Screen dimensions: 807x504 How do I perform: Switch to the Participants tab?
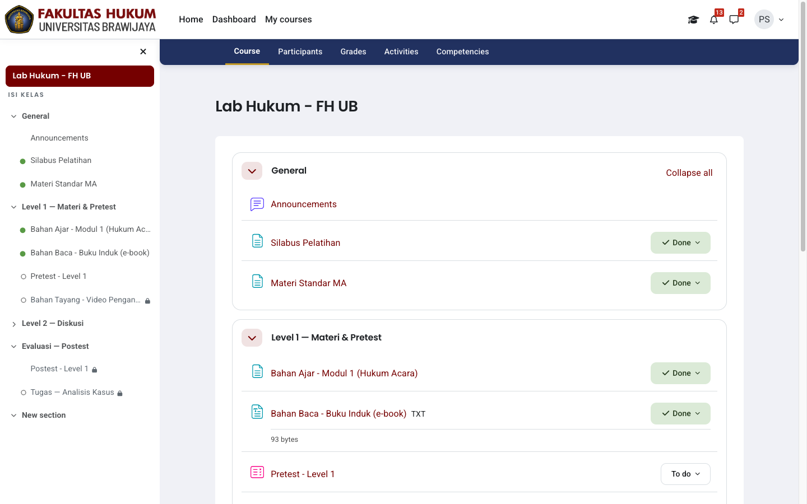click(300, 52)
